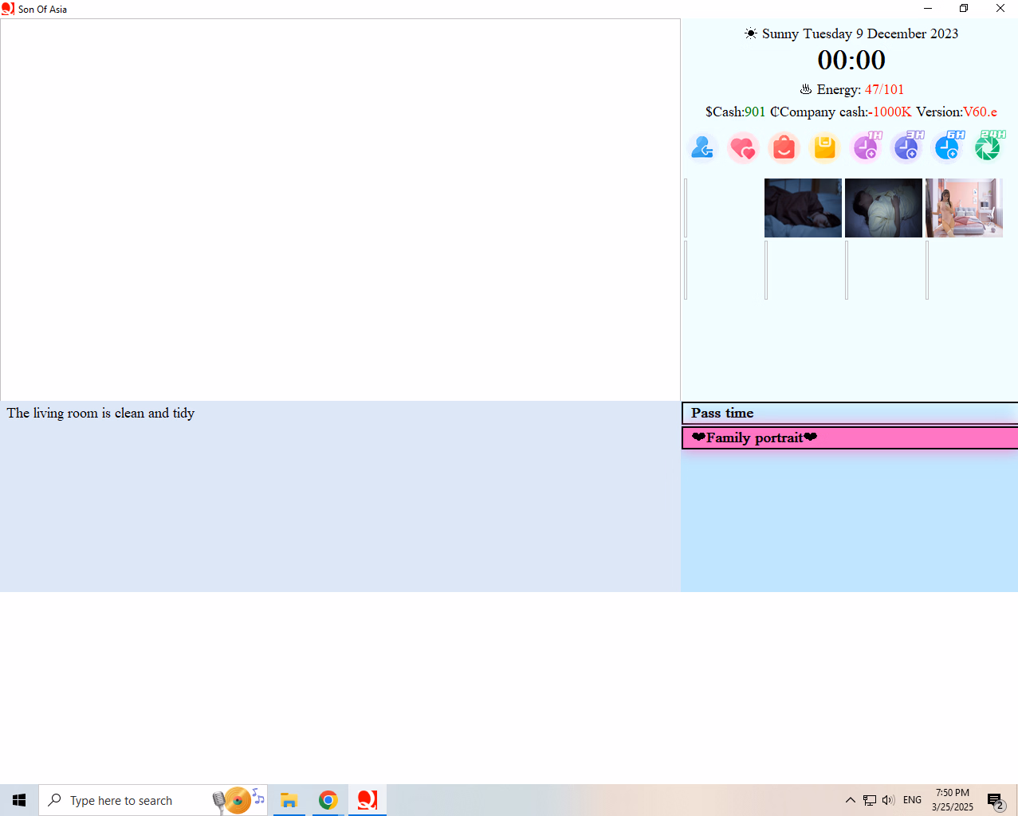The image size is (1018, 816).
Task: Open File Explorer from the taskbar
Action: click(289, 800)
